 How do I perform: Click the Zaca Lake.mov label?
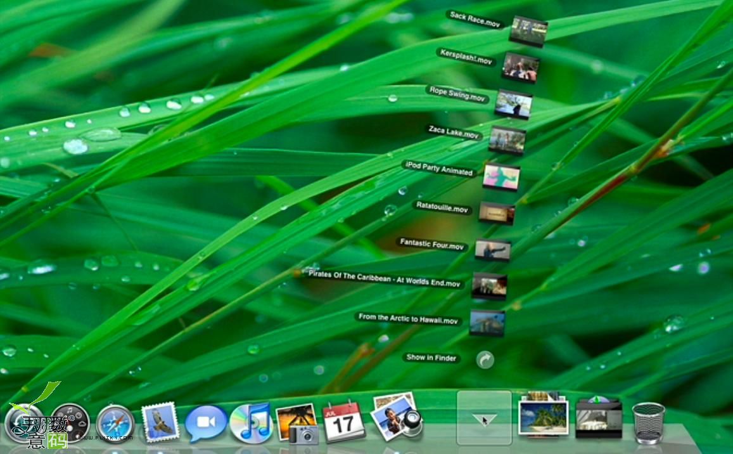[454, 133]
